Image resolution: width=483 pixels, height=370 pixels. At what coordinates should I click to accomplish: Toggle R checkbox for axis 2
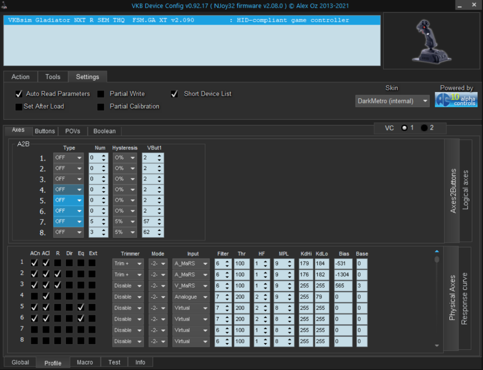pos(58,274)
